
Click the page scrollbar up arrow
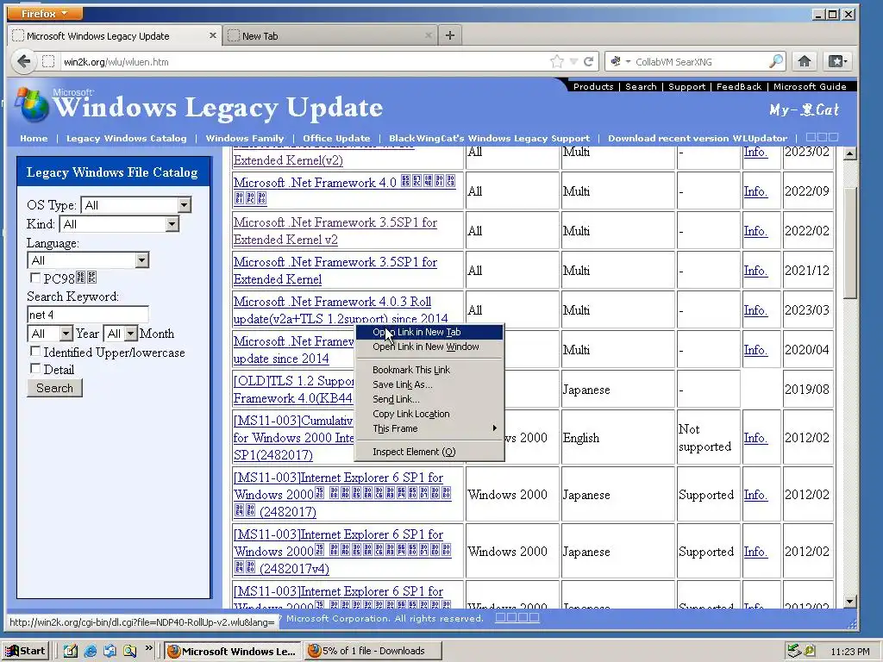[x=849, y=153]
